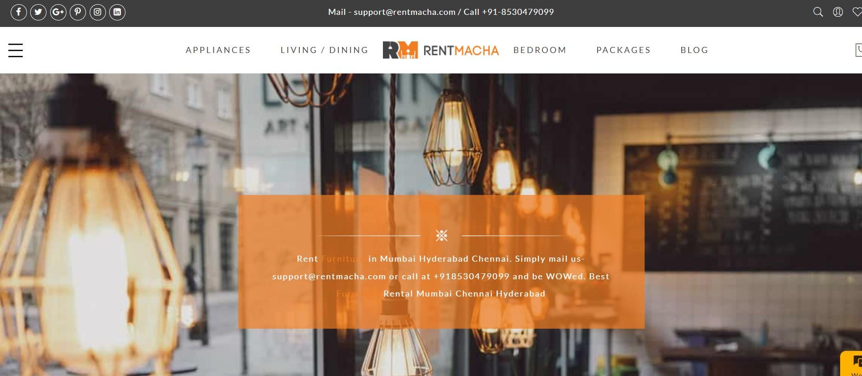Click the search magnifier icon

(818, 12)
